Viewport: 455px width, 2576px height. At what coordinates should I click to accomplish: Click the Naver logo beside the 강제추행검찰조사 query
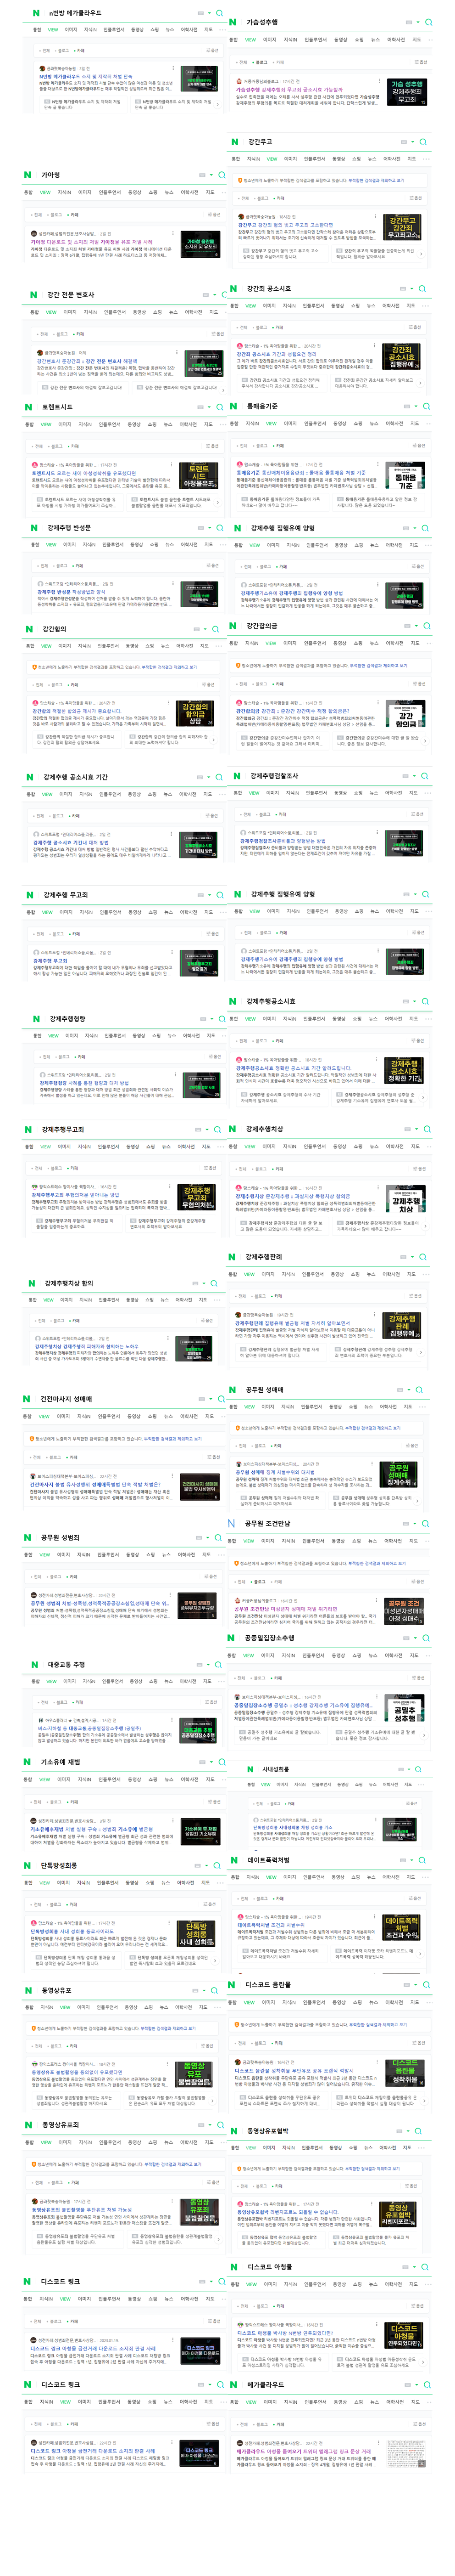[x=238, y=775]
